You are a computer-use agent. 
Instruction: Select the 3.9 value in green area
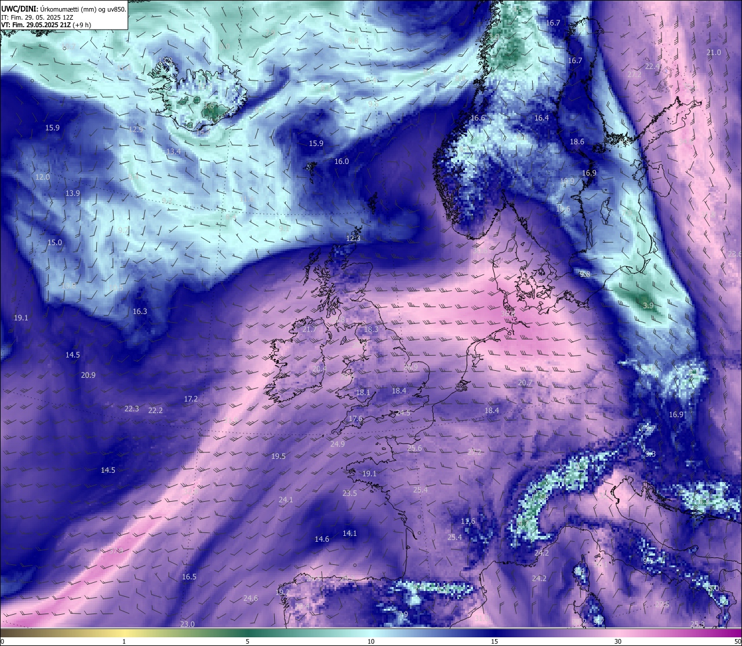tap(648, 306)
